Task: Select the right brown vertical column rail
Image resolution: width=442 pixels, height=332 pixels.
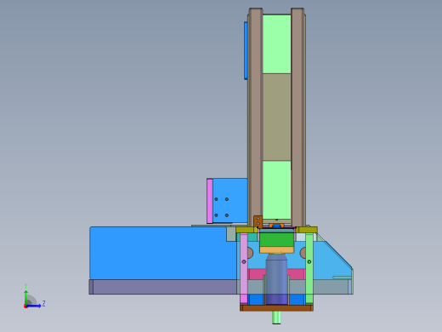Action: pyautogui.click(x=297, y=117)
